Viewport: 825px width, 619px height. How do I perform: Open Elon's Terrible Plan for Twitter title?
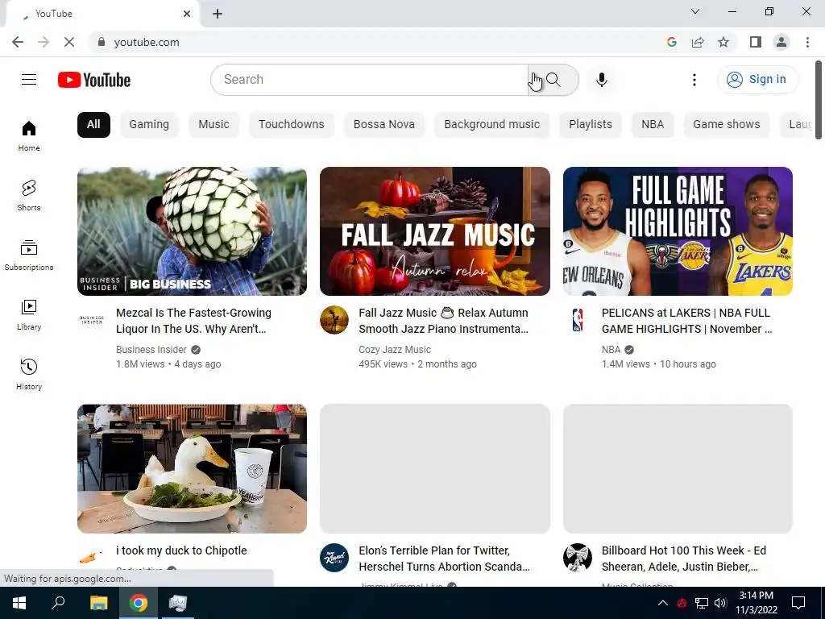point(444,559)
